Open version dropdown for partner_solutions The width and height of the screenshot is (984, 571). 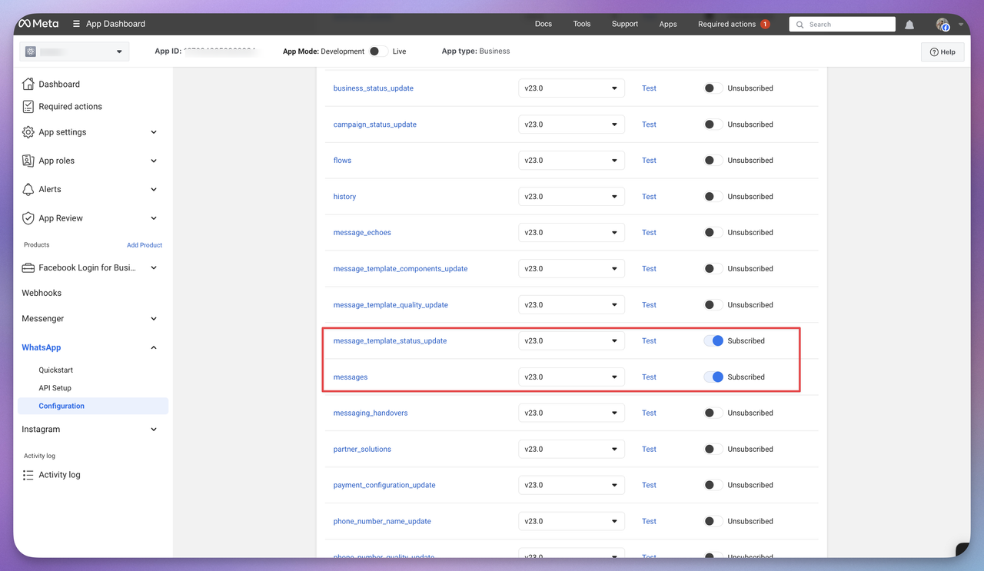click(571, 449)
